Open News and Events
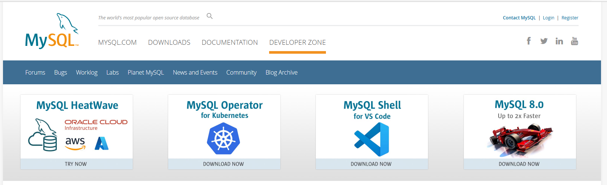 click(195, 72)
